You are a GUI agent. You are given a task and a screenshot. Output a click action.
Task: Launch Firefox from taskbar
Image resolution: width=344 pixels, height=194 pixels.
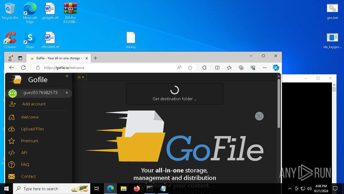137,189
